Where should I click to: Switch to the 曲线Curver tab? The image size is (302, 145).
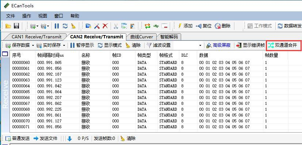point(142,37)
